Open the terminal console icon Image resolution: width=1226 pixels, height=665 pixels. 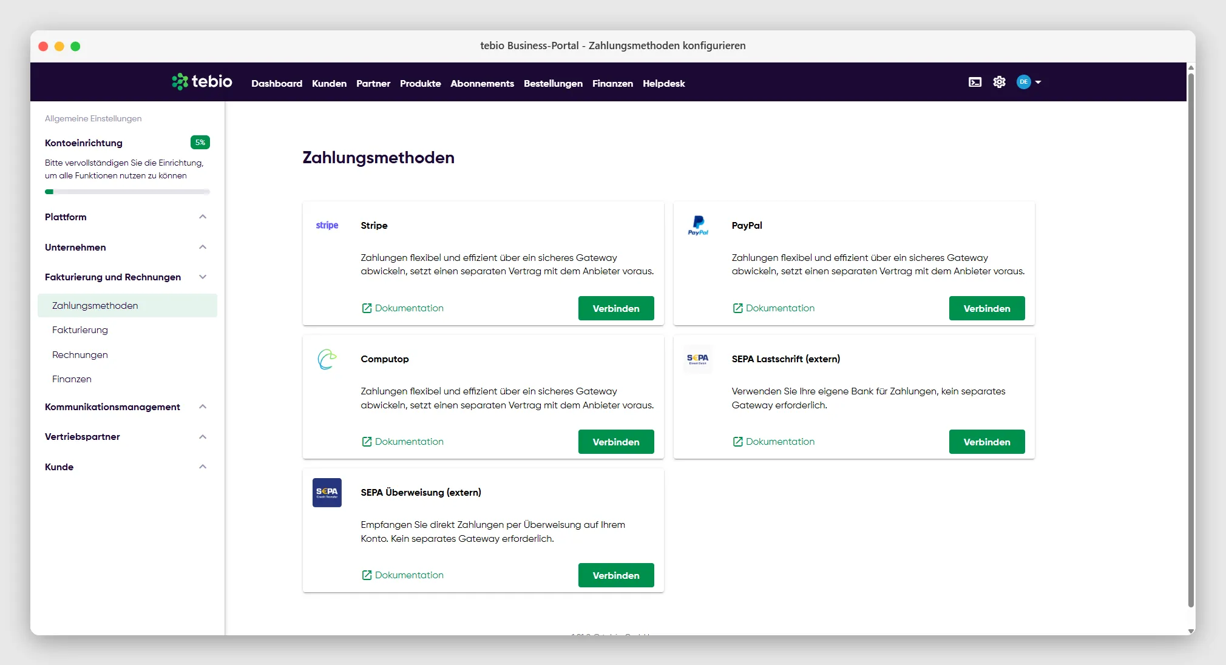pyautogui.click(x=975, y=82)
